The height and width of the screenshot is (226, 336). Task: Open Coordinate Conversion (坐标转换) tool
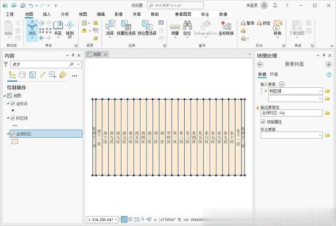(226, 28)
